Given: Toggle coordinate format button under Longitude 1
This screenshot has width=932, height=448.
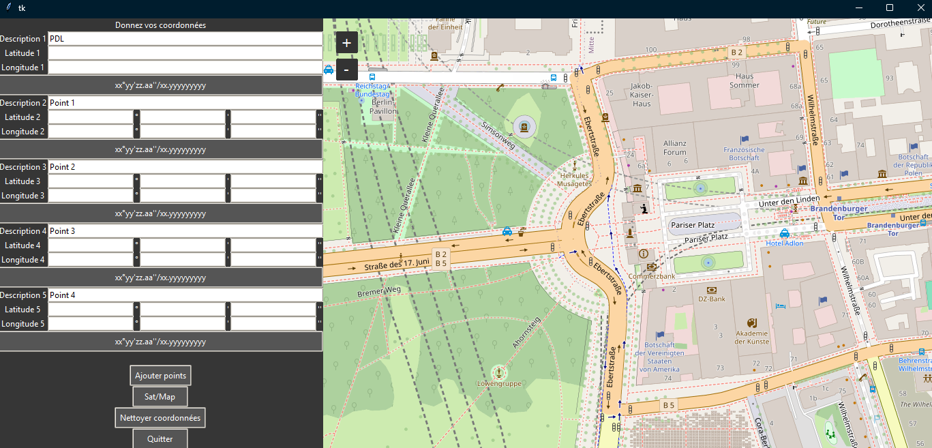Looking at the screenshot, I should click(160, 85).
